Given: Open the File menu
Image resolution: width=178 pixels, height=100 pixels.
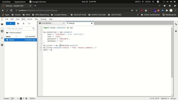Looking at the screenshot, I should 7,19.
